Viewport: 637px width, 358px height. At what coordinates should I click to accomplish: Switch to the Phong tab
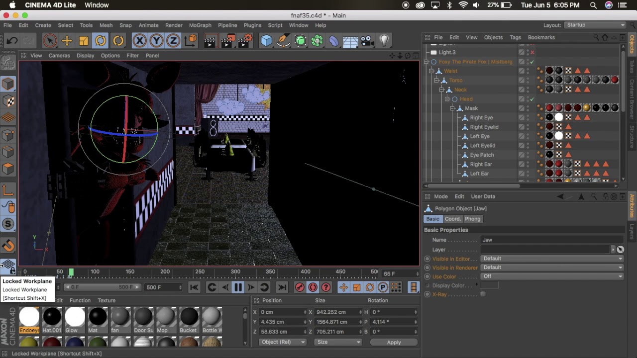point(473,219)
